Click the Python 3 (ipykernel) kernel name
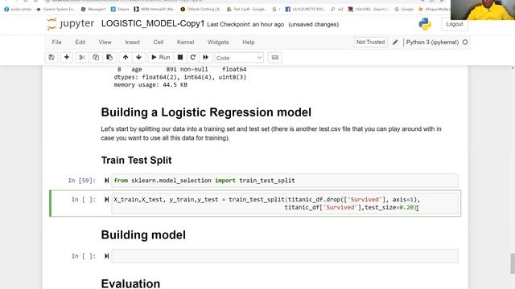 432,42
